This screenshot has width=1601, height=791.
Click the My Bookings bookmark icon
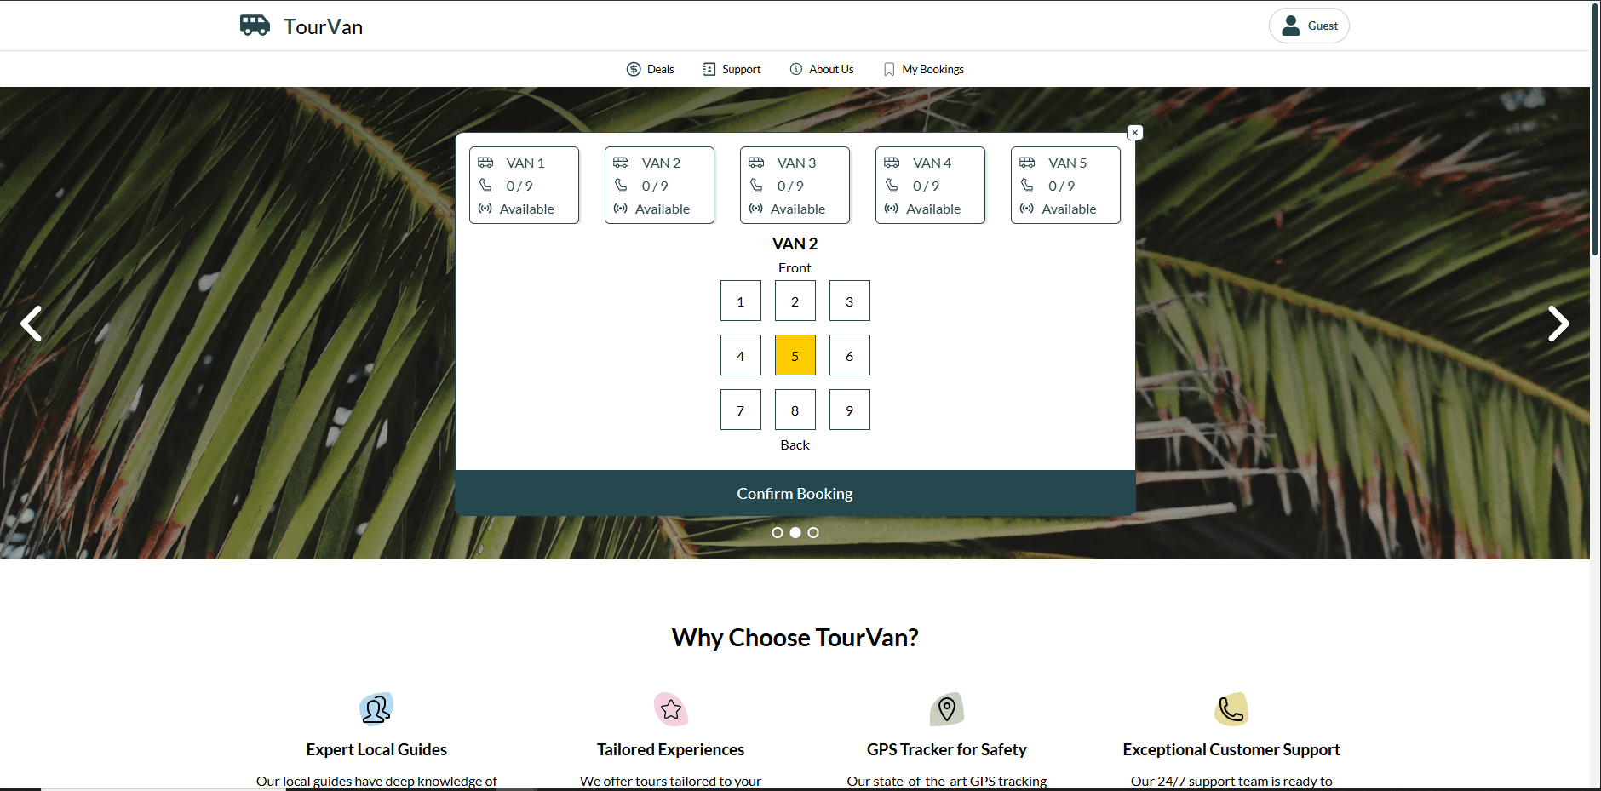point(889,69)
